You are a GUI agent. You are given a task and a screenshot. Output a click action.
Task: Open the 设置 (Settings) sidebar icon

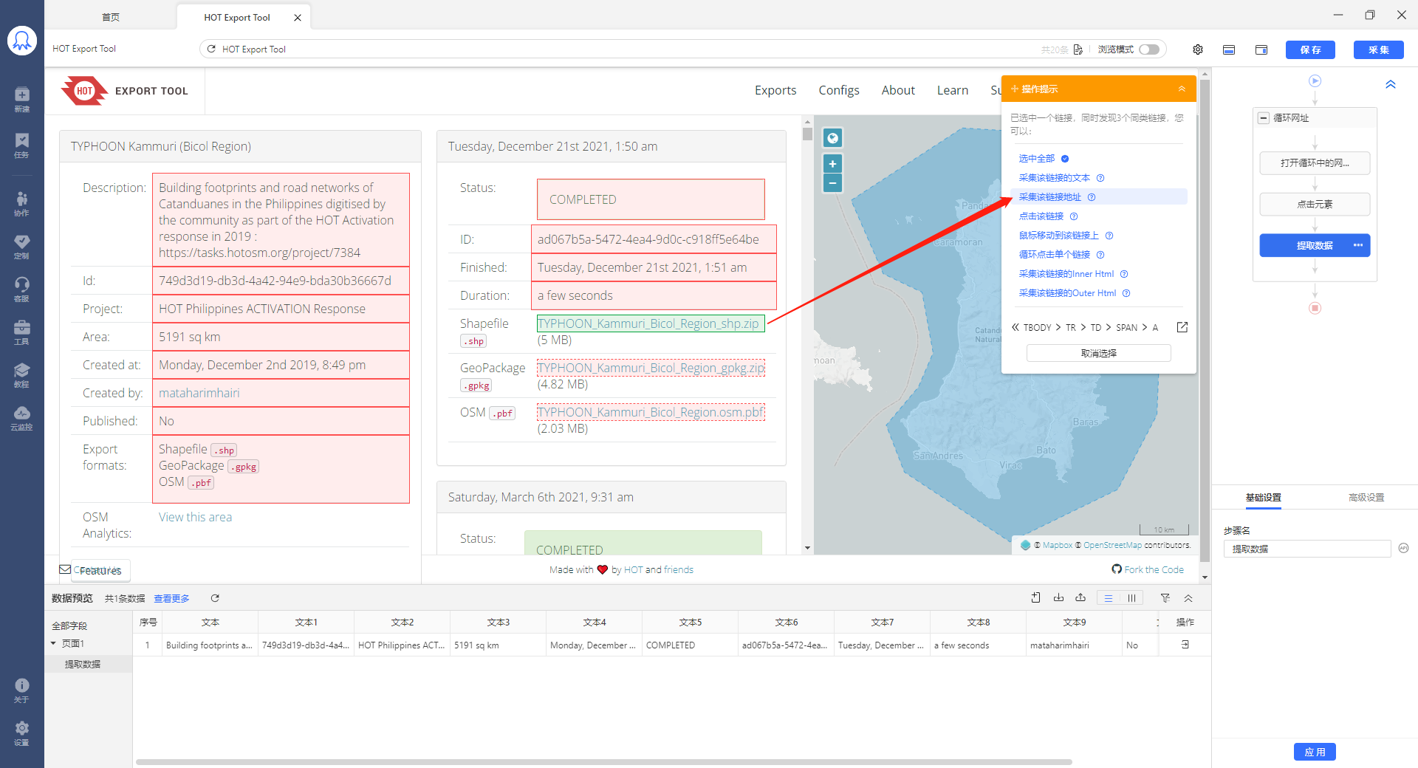[21, 733]
